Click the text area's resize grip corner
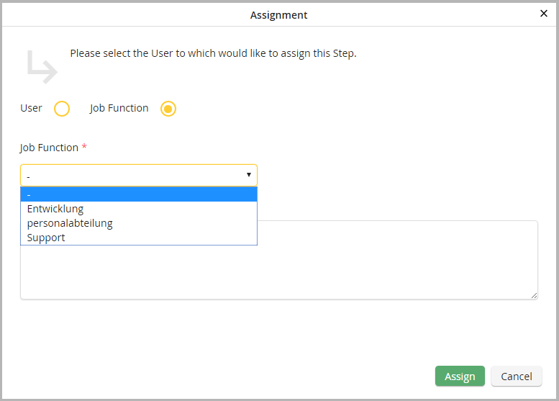559x401 pixels. 534,294
